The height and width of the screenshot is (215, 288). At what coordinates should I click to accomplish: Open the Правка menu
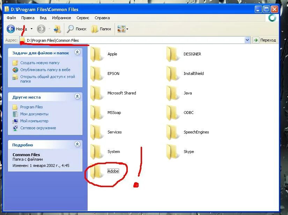click(x=28, y=18)
